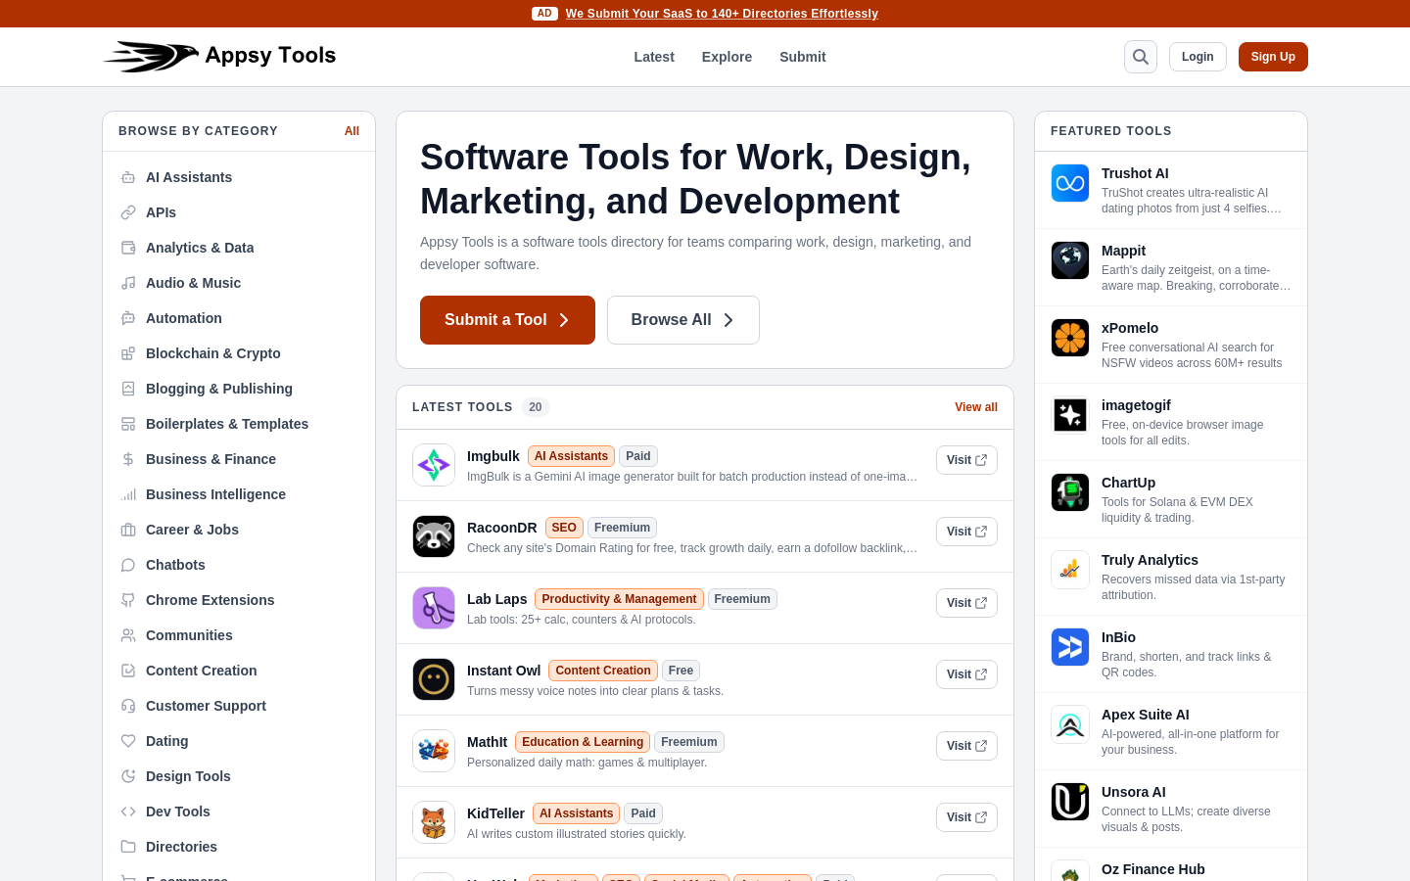Image resolution: width=1410 pixels, height=881 pixels.
Task: Click the Imgbulk tool logo
Action: coord(434,465)
